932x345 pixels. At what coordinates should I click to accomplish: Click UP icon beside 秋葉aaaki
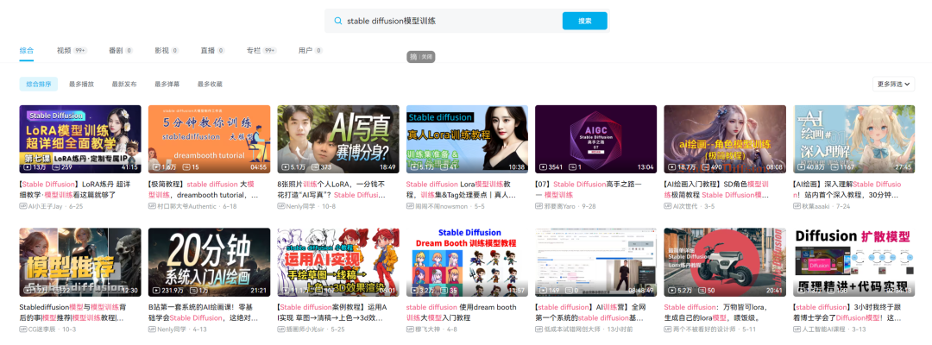pyautogui.click(x=797, y=206)
